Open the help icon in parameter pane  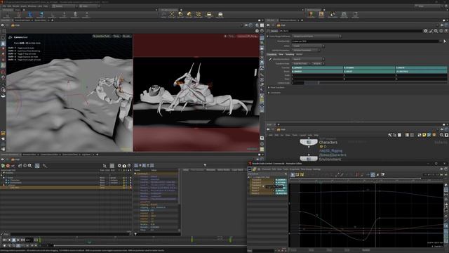[446, 31]
